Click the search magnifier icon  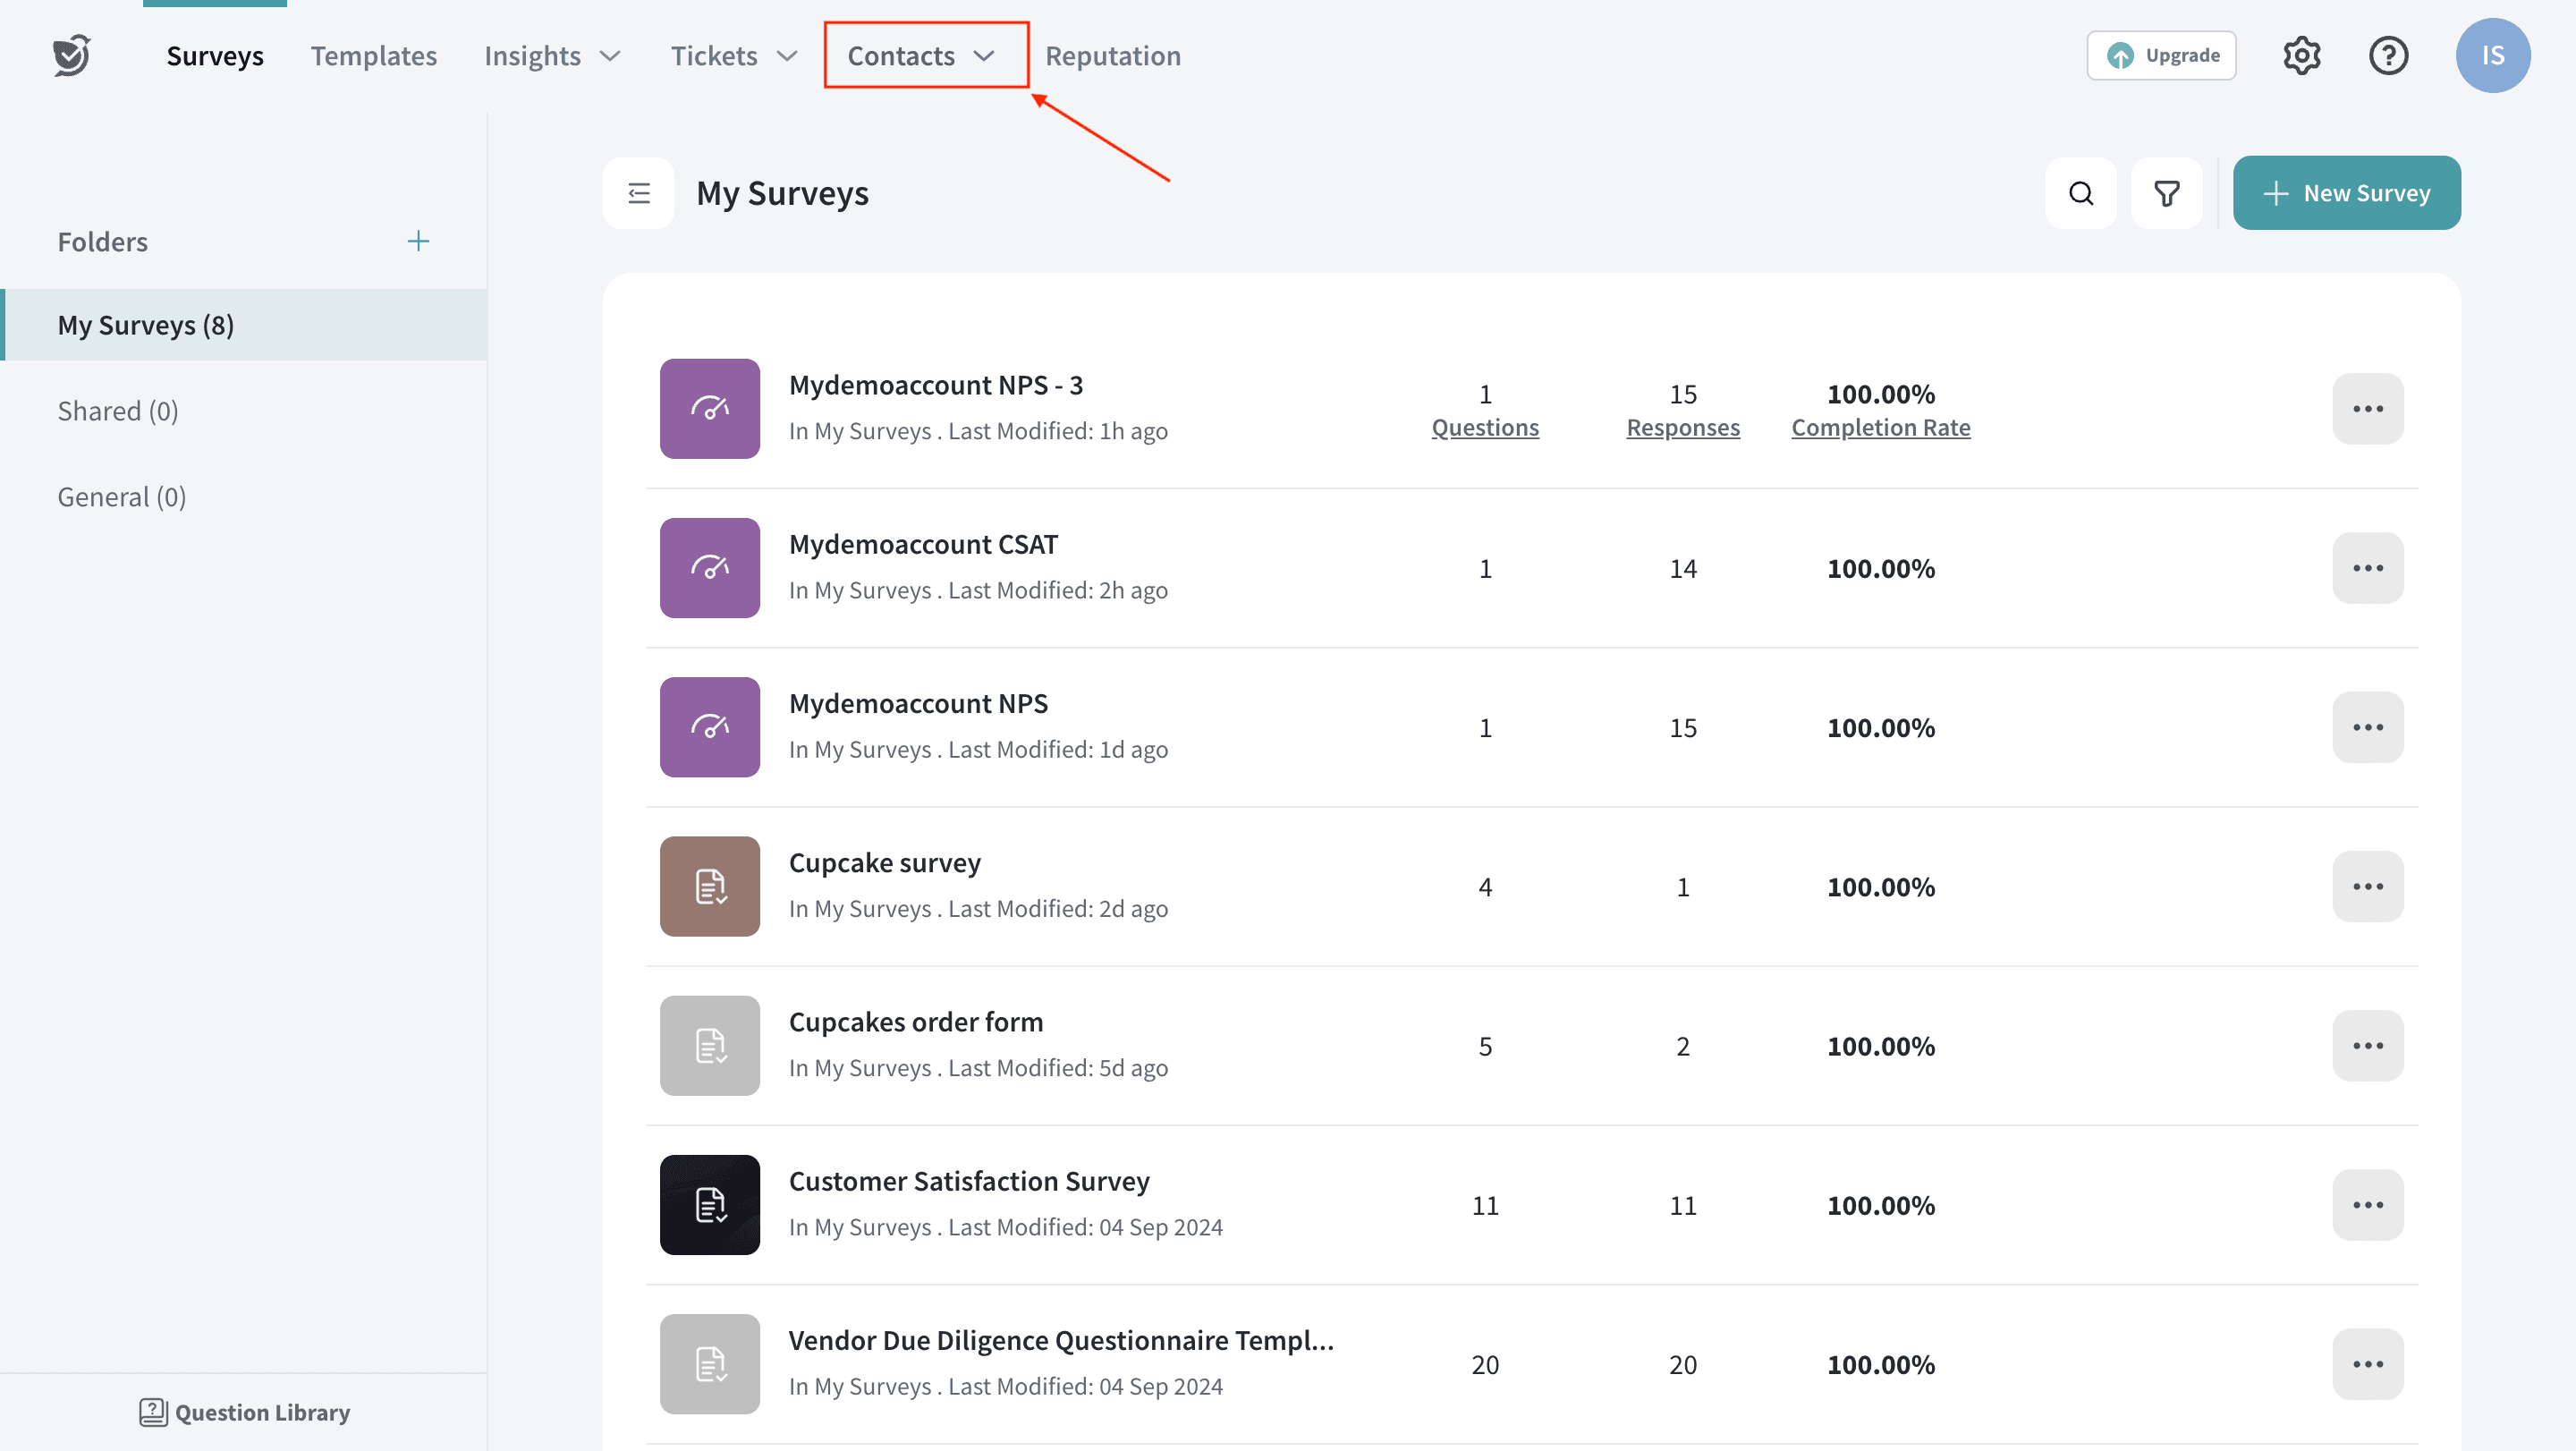2081,193
